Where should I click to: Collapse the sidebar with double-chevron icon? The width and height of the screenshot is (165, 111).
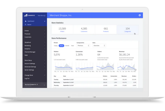click(45, 21)
